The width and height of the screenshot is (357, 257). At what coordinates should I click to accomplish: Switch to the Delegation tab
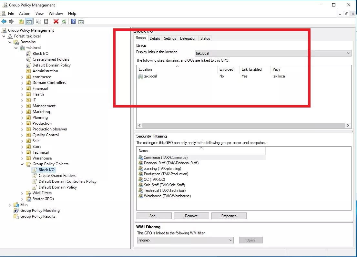pos(188,38)
